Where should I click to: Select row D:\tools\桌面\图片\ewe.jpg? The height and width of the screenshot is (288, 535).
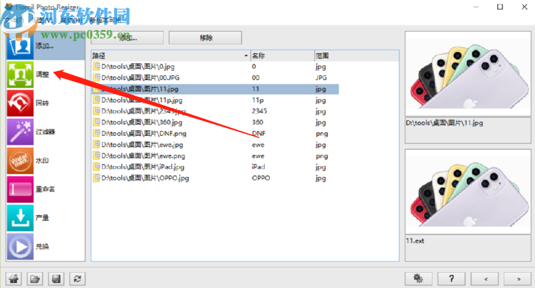(x=216, y=145)
